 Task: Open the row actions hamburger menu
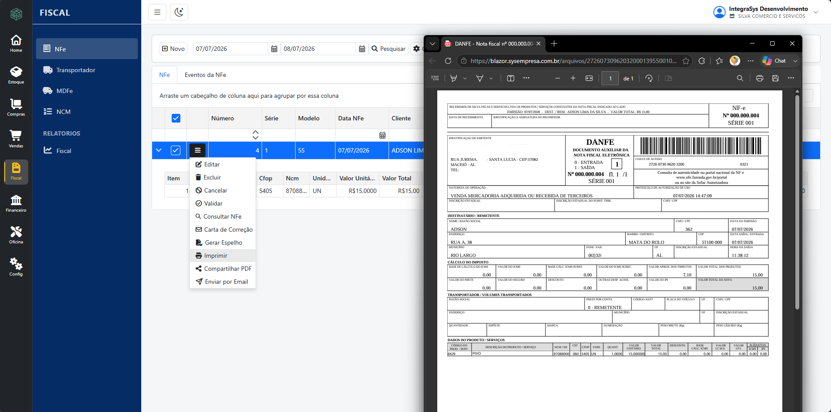197,150
